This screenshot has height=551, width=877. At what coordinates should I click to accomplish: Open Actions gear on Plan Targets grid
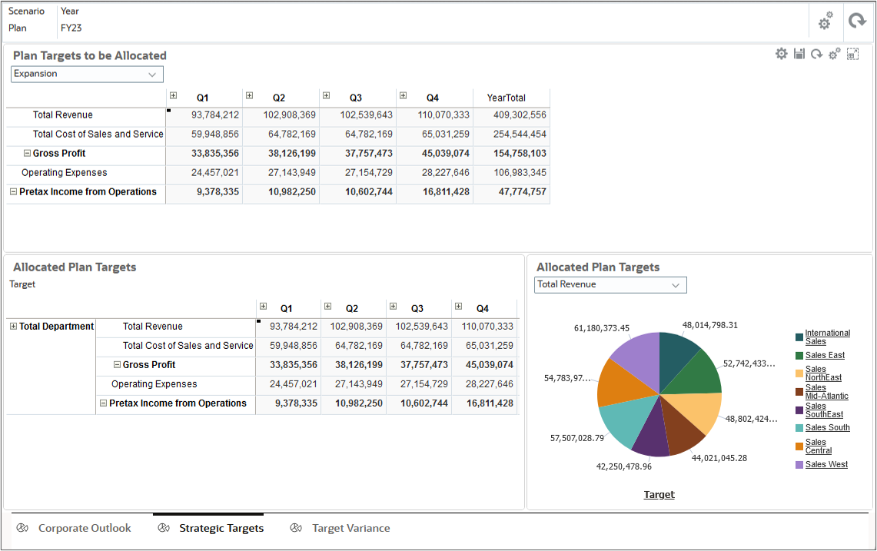pos(781,53)
